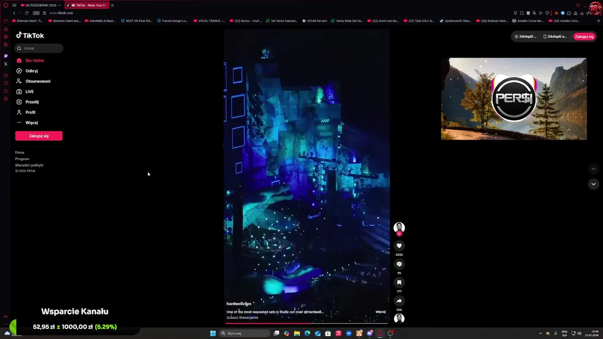Image resolution: width=603 pixels, height=339 pixels.
Task: Open the comments on the video
Action: tap(399, 264)
